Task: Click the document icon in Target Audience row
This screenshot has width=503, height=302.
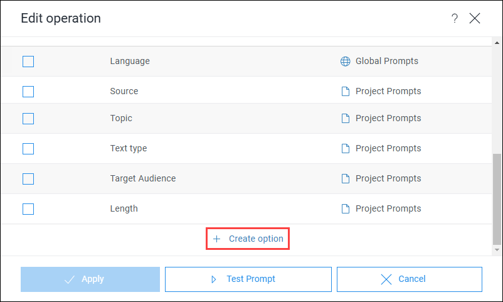Action: (346, 179)
